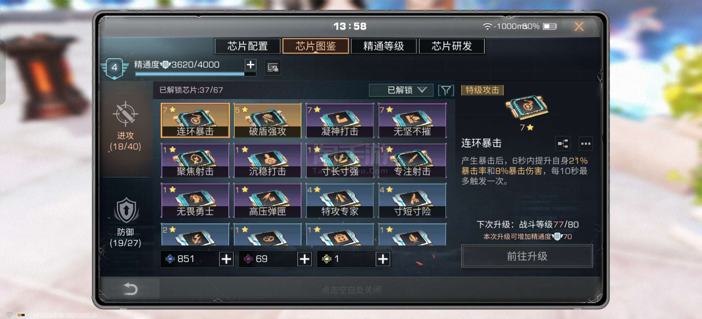Open the 芯片研发 tab
Image resolution: width=702 pixels, height=319 pixels.
(452, 46)
